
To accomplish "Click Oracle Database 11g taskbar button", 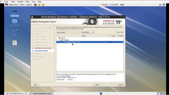I will [42, 93].
